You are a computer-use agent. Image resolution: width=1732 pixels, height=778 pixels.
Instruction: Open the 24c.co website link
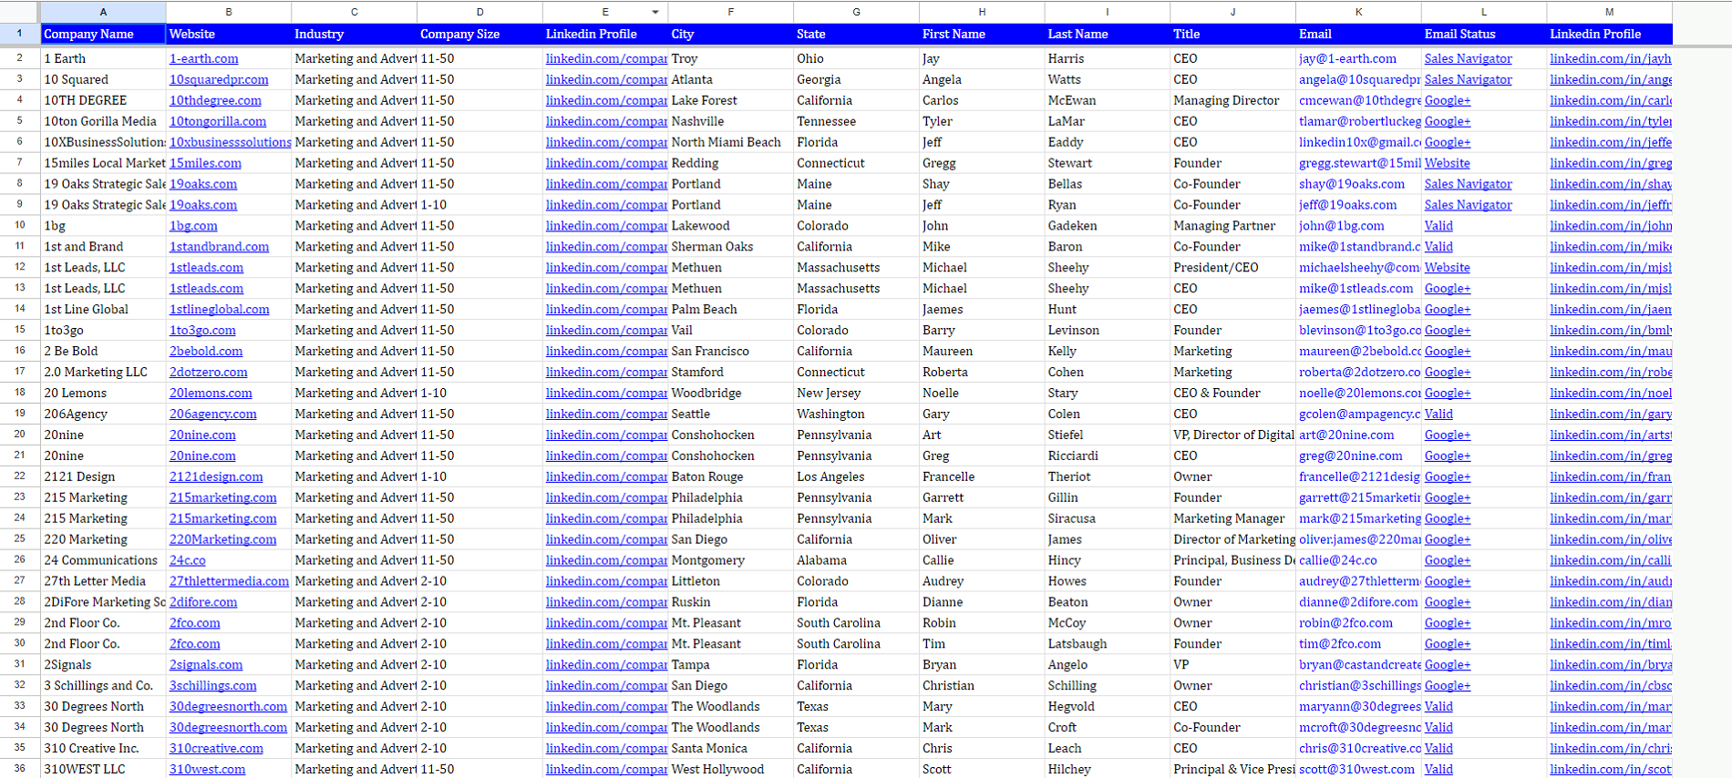(x=188, y=561)
